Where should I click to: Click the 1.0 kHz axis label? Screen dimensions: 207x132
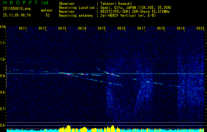[x=2, y=59]
